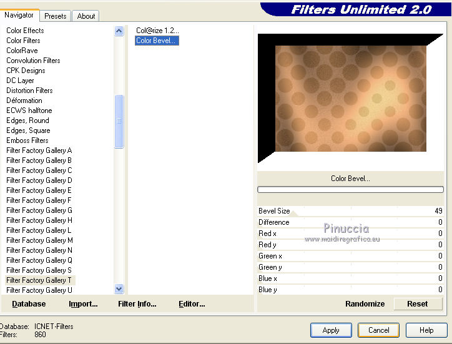Select Filter Factory Gallery S
Viewport: 452px width, 344px height.
39,270
